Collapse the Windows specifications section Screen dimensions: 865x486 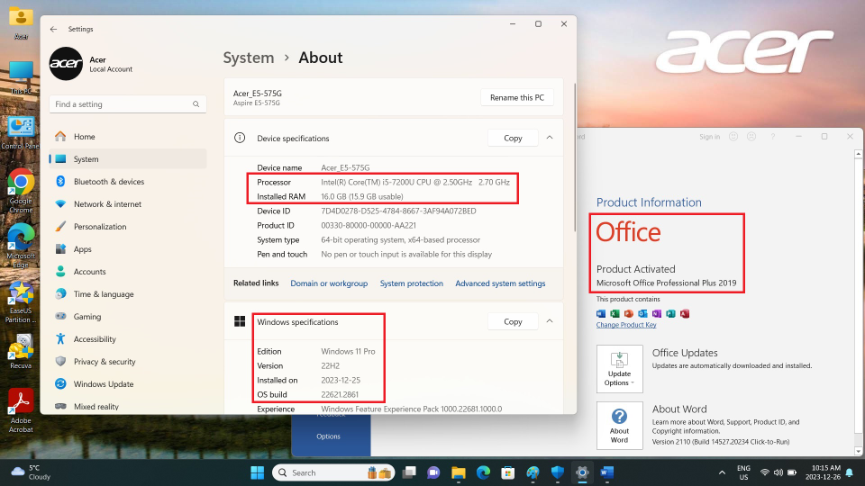[x=550, y=321]
